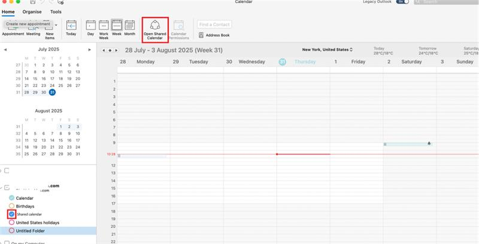Toggle the Calendar visibility circle
This screenshot has width=479, height=244.
point(11,197)
